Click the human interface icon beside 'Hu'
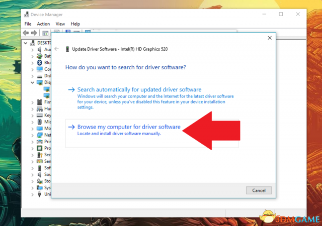322x226 pixels. 39,108
